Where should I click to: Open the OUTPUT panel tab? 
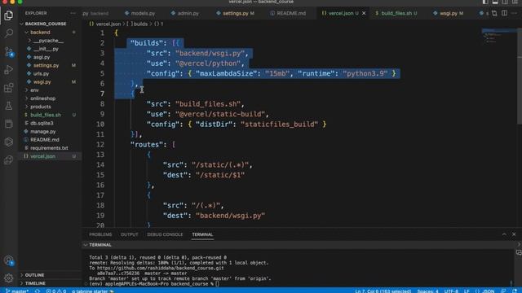(129, 234)
